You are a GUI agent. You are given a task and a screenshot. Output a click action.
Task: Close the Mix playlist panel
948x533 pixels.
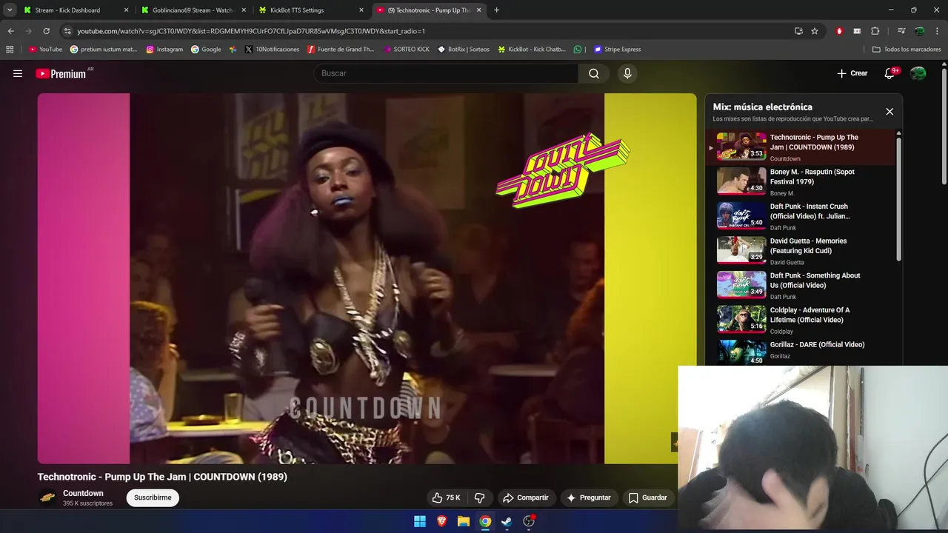[x=889, y=112]
